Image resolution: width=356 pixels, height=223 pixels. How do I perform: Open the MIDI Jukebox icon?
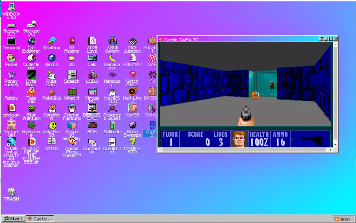132,42
